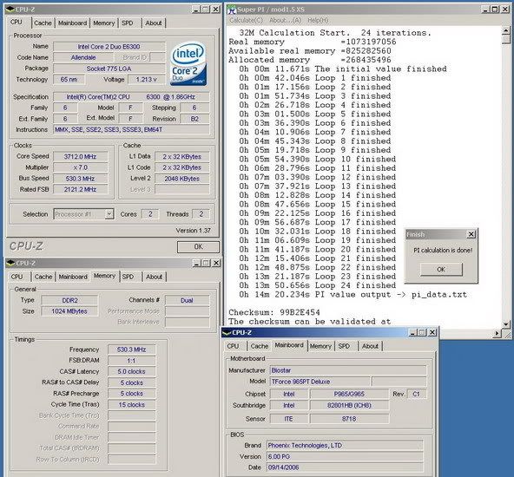Click the CAS# Latency 5.0 clocks field
This screenshot has height=477, width=514.
coord(131,371)
